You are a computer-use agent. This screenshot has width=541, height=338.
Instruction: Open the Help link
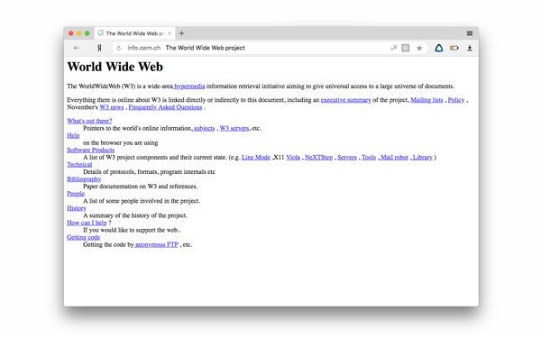click(73, 135)
